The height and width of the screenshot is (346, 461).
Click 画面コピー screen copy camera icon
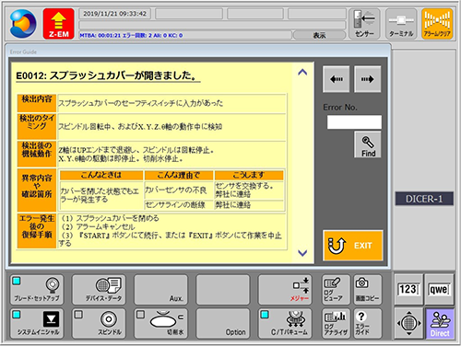tap(368, 290)
